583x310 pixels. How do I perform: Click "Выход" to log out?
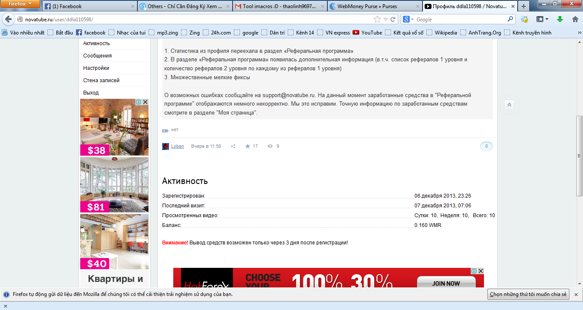90,92
